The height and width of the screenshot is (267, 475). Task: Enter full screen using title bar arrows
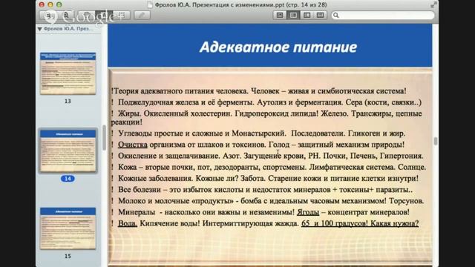(433, 4)
